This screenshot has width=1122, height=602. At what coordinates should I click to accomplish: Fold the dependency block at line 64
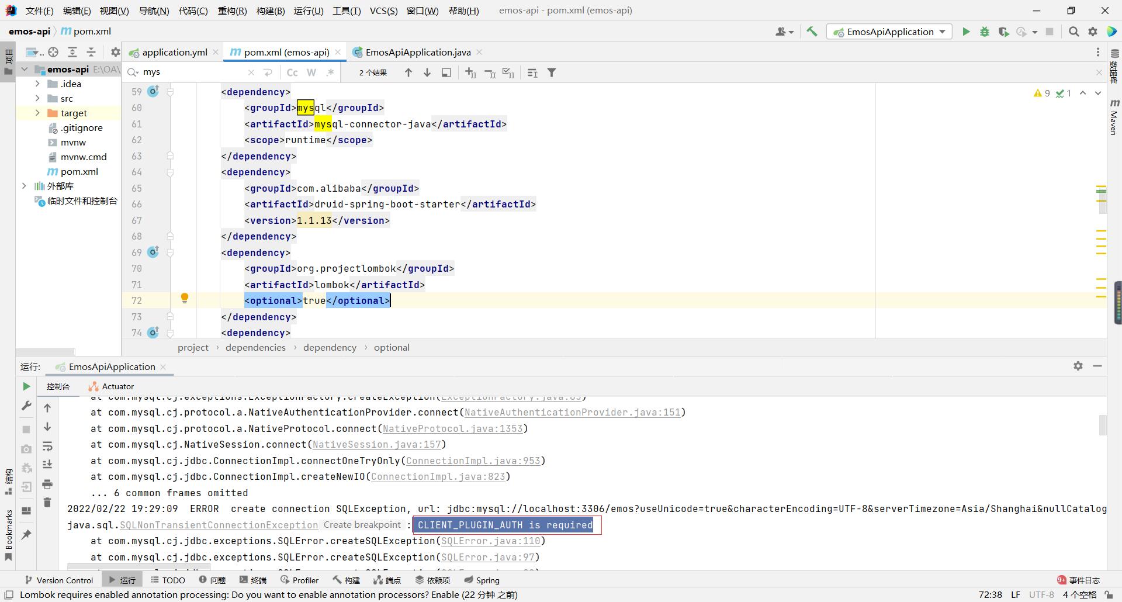coord(170,172)
